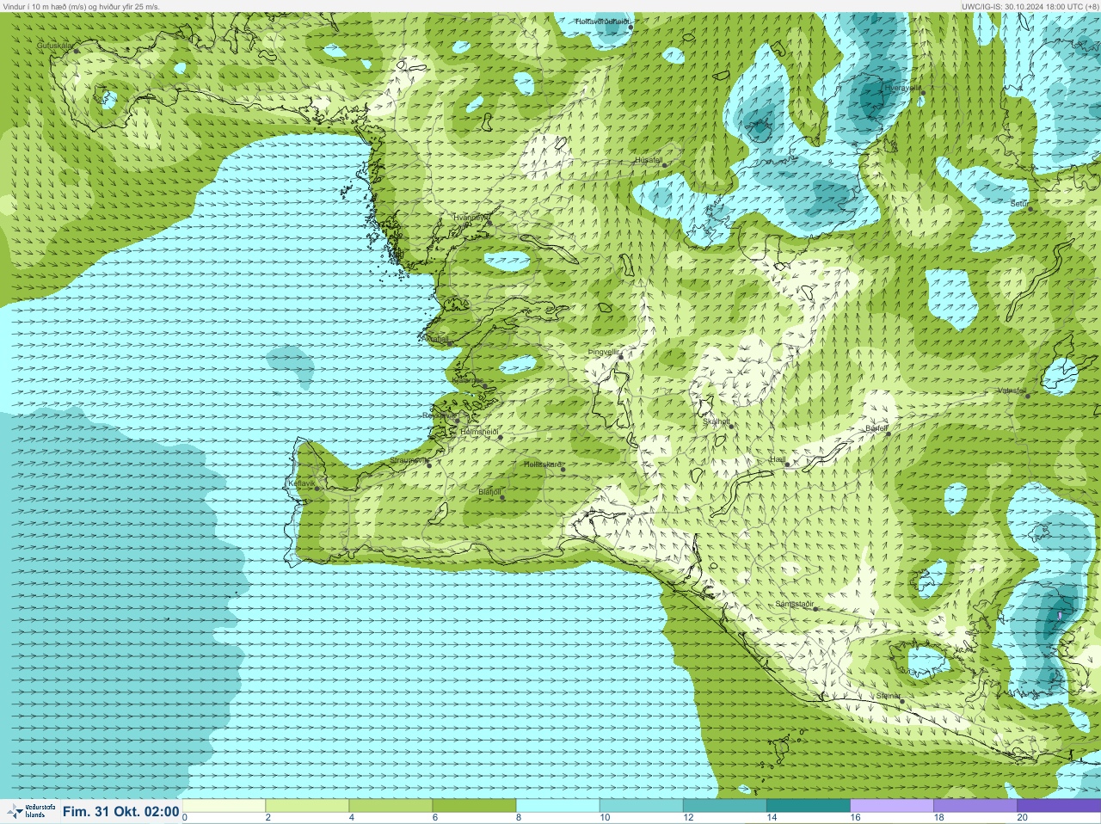Click the Sámsstaðir place label
Screen dimensions: 1101x824
[x=795, y=604]
